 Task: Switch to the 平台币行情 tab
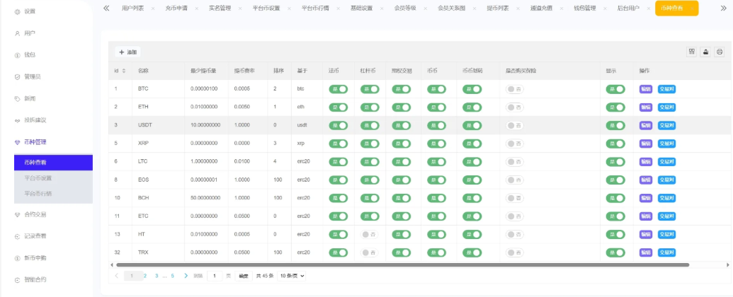314,8
